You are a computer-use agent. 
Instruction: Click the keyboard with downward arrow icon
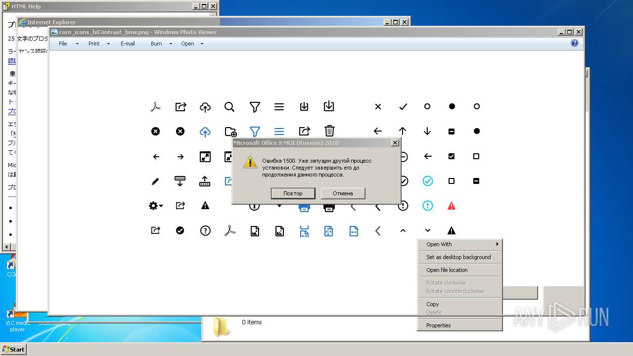(x=180, y=181)
